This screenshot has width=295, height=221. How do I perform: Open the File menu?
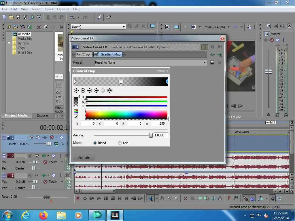(x=5, y=9)
